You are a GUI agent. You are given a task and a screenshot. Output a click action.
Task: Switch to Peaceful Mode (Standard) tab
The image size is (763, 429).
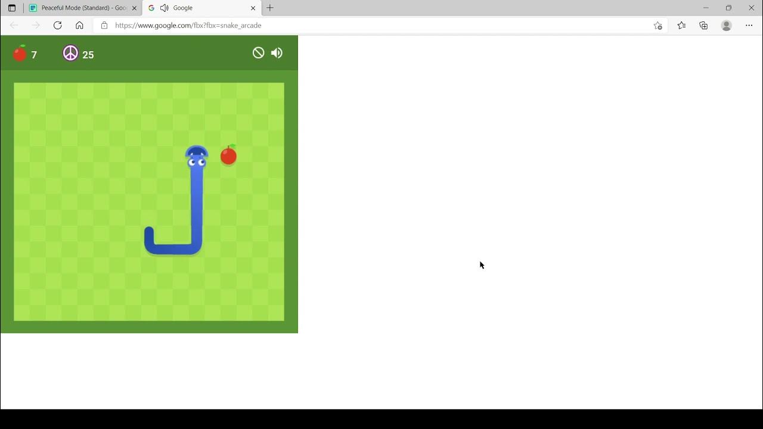pos(83,8)
